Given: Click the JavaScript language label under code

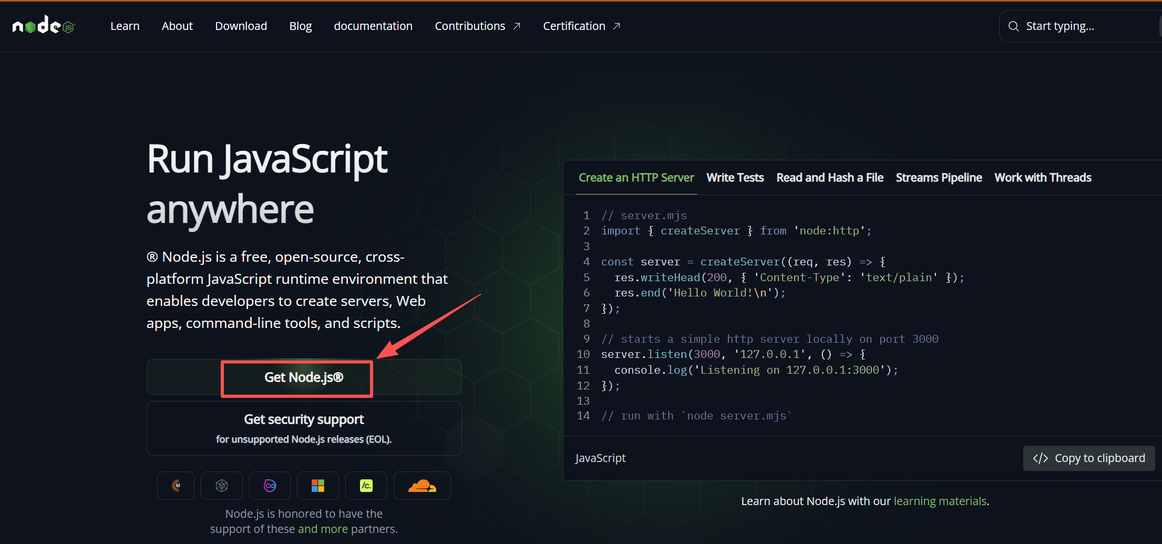Looking at the screenshot, I should [x=600, y=458].
